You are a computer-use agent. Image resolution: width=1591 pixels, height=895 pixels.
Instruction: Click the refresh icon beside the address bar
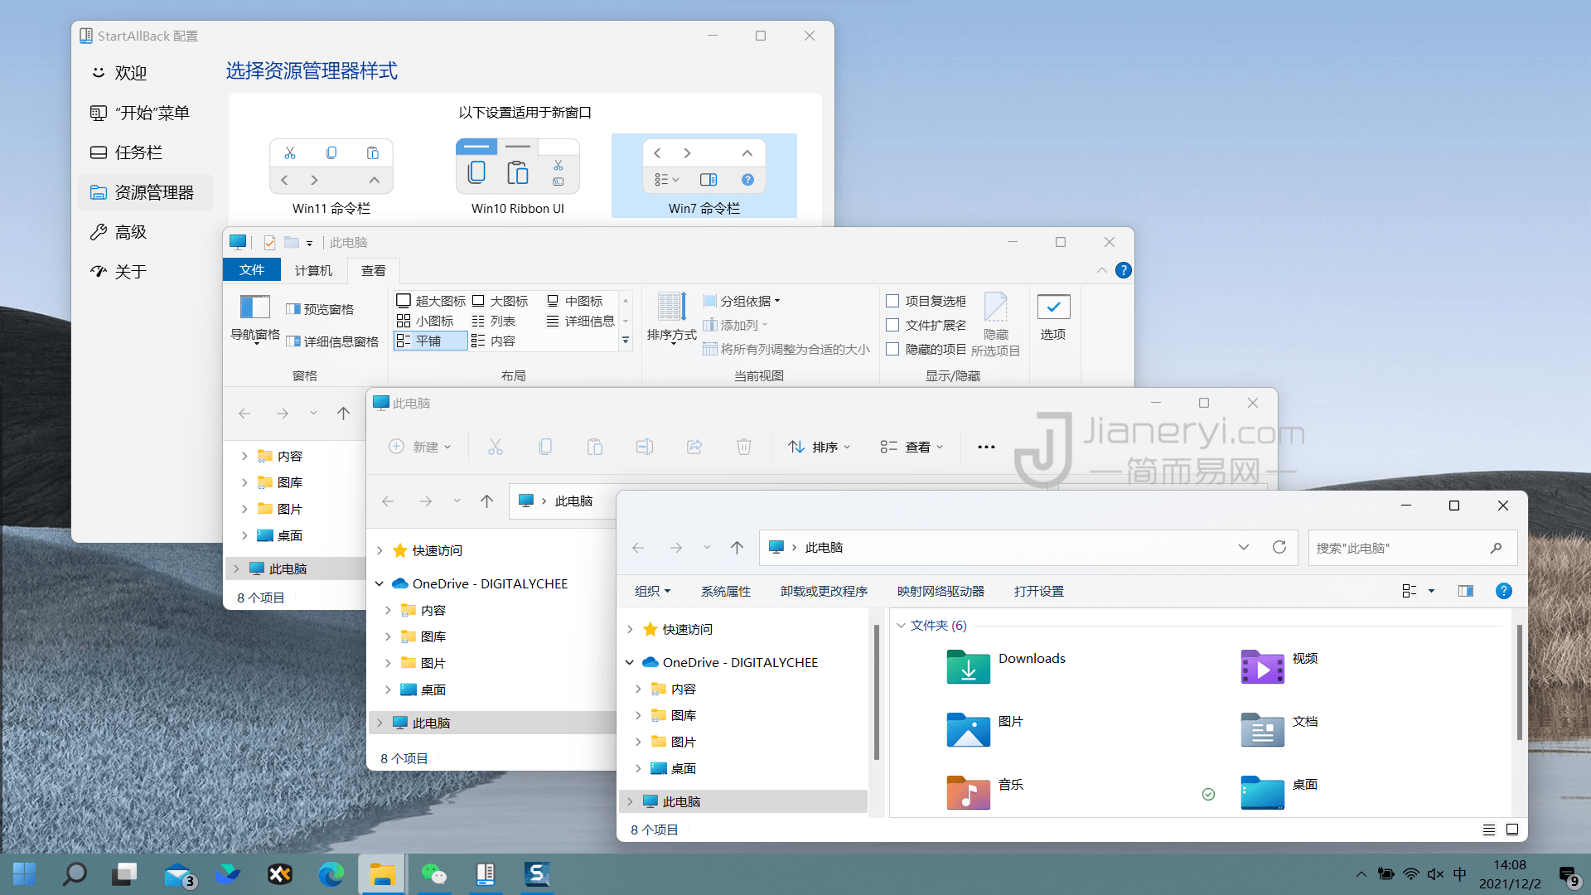click(1279, 547)
